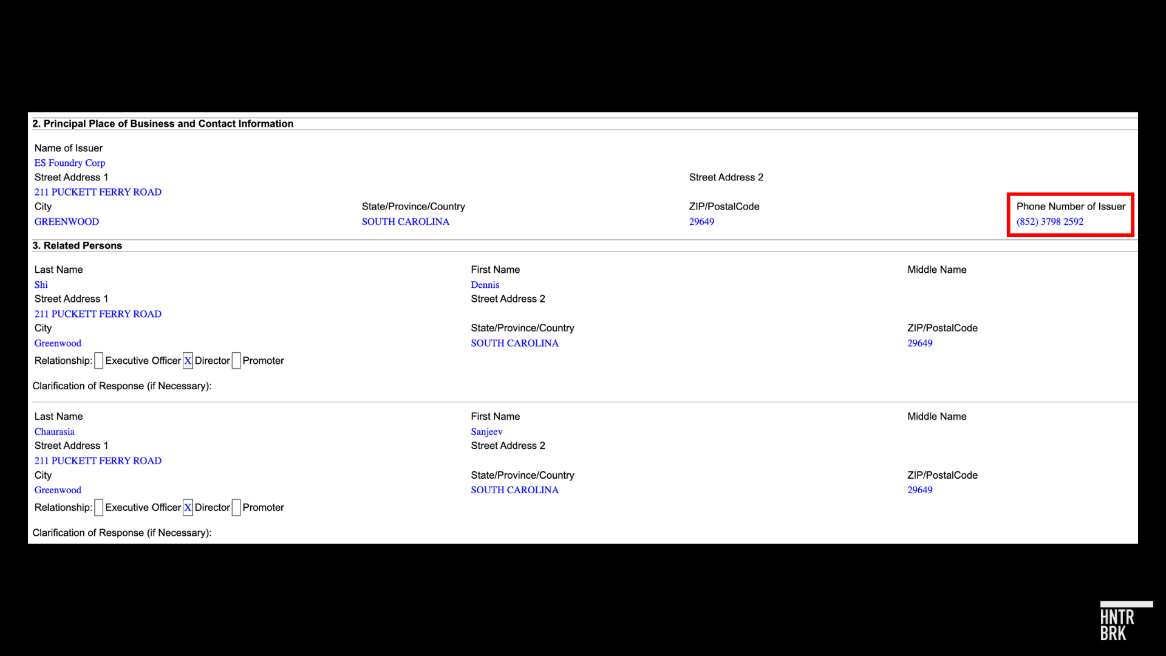Click the Phone Number of Issuer label
Screen dimensions: 1166x656
[x=1071, y=207]
